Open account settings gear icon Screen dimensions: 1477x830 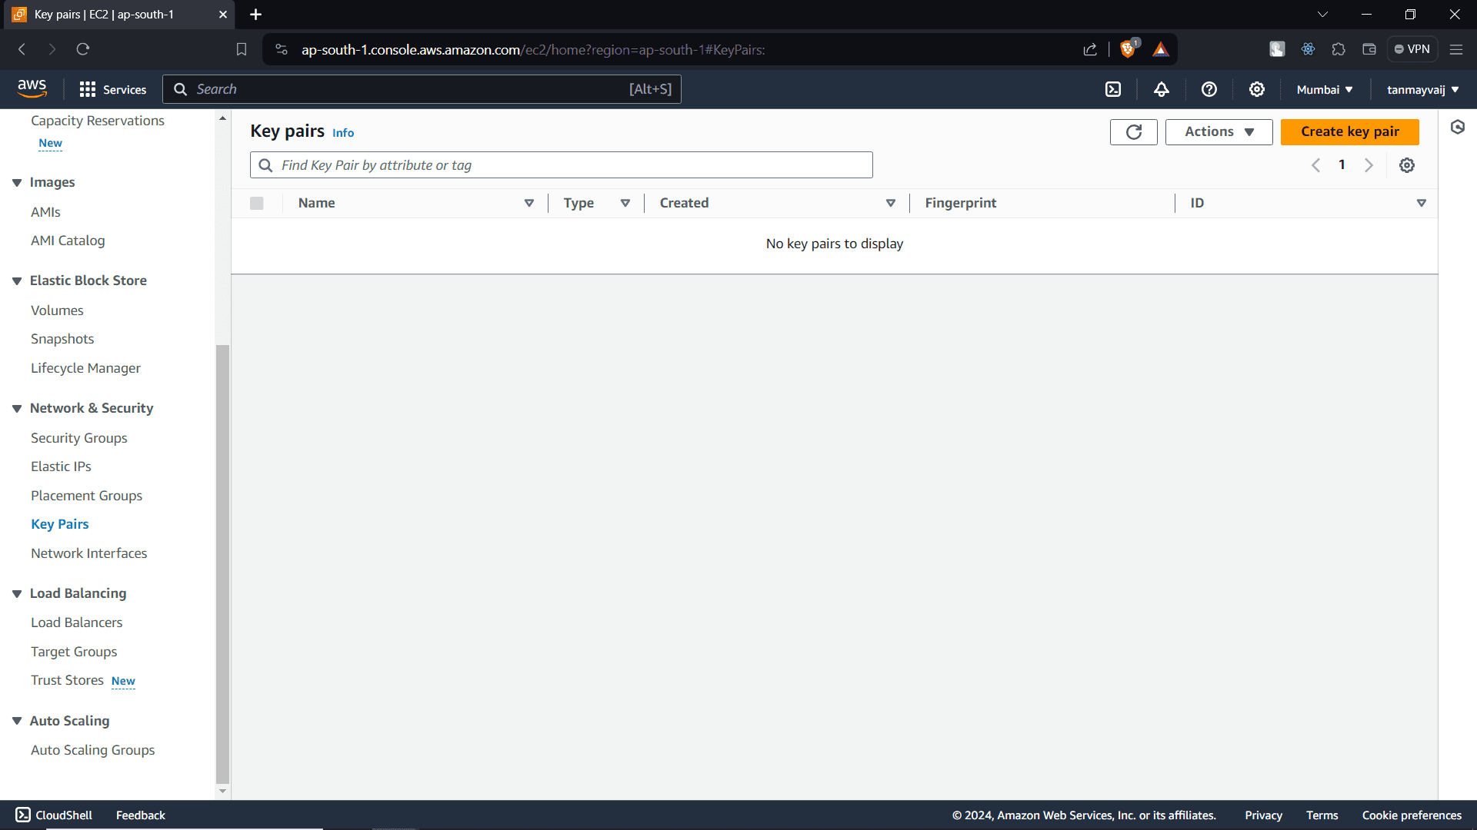(x=1257, y=89)
